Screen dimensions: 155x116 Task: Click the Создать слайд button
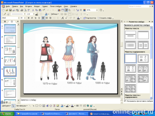click(x=105, y=18)
